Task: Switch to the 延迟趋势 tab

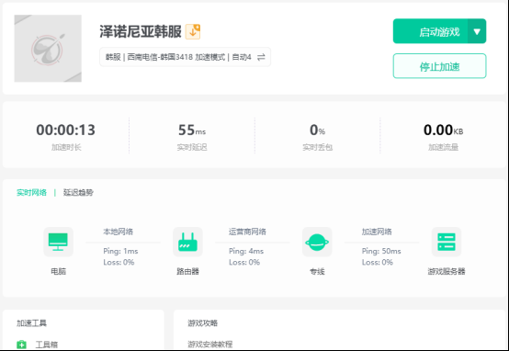Action: coord(78,193)
